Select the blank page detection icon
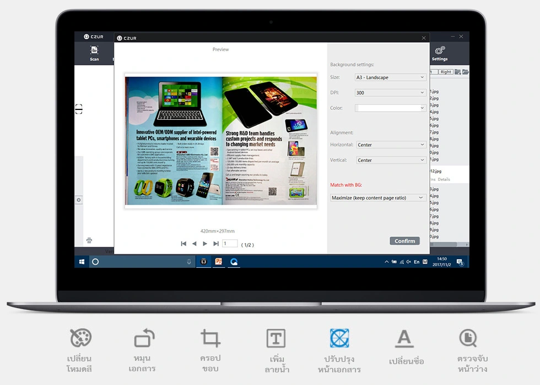The height and width of the screenshot is (385, 540). 468,338
